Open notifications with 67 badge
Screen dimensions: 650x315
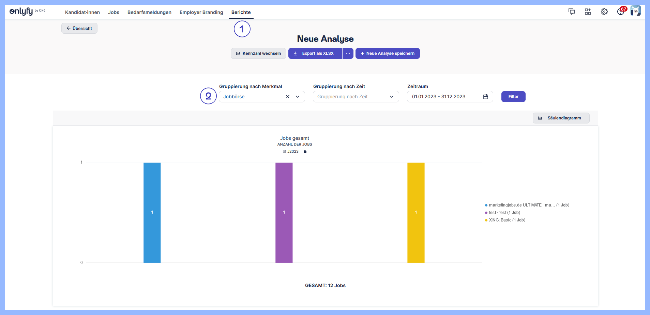(621, 11)
